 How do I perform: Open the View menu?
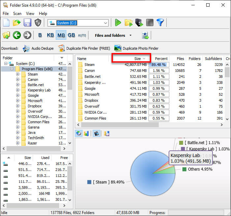[x=30, y=14]
